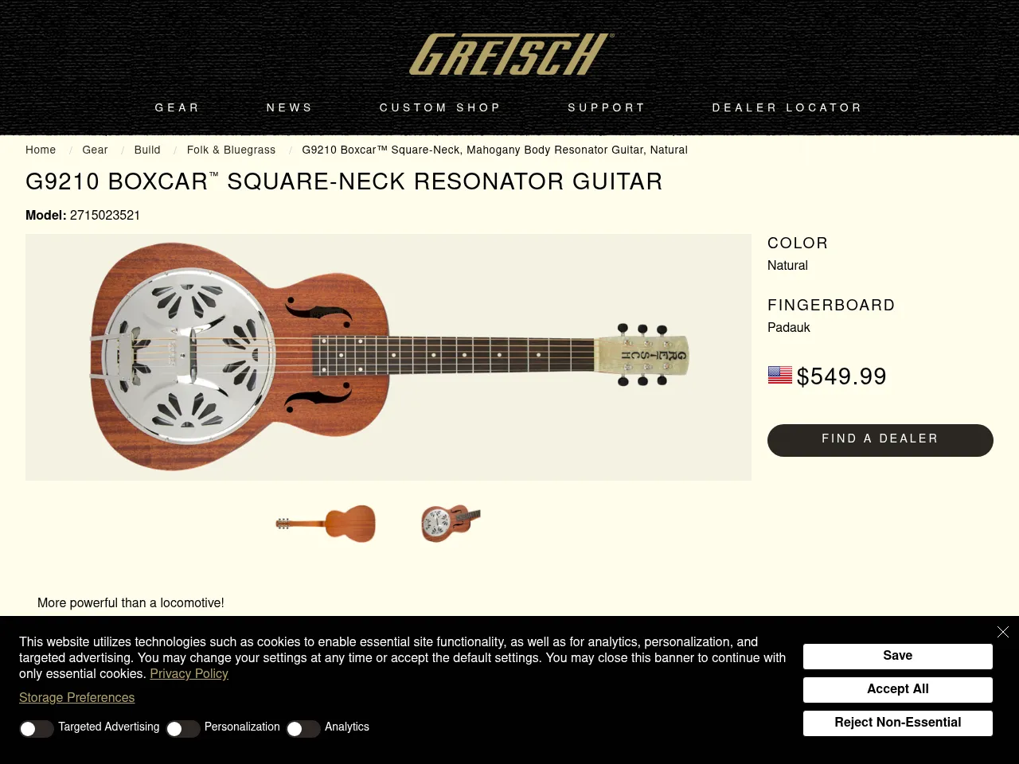Select the back-view guitar thumbnail

326,524
